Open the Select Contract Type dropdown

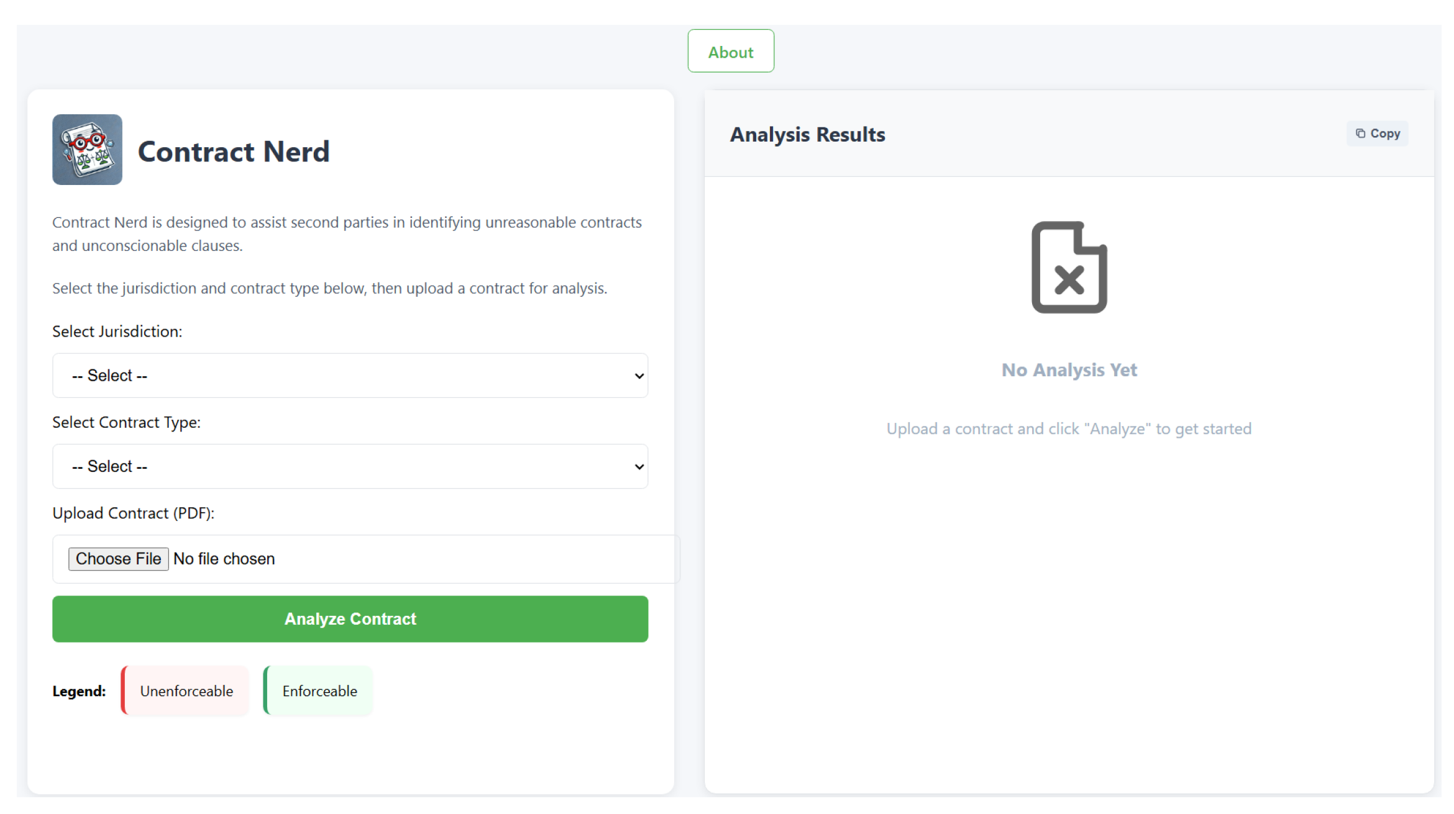pyautogui.click(x=350, y=466)
